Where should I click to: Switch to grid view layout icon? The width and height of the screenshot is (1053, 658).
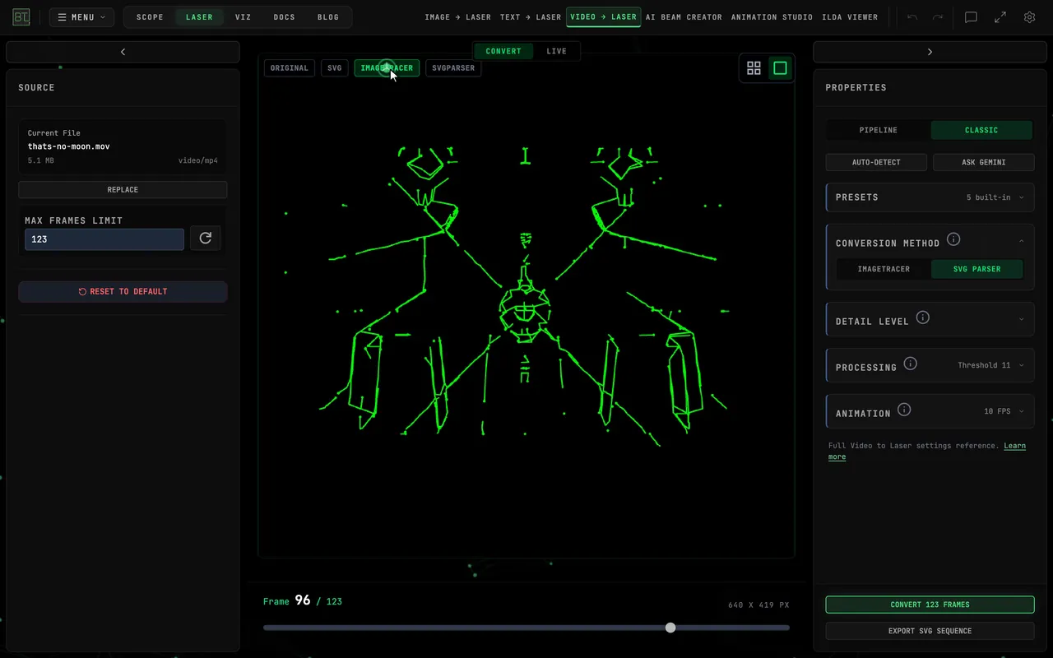(x=754, y=68)
